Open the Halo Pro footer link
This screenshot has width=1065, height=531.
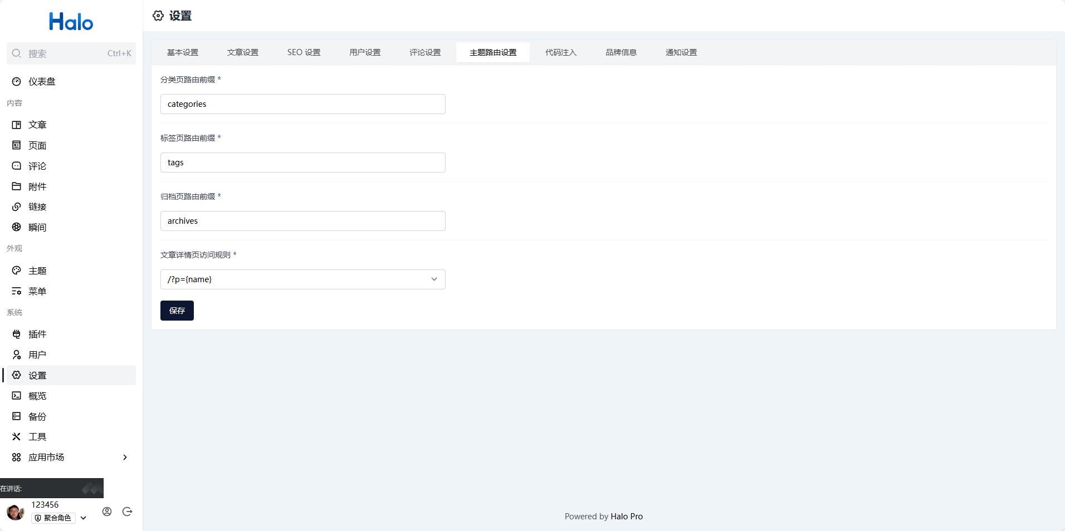tap(626, 517)
